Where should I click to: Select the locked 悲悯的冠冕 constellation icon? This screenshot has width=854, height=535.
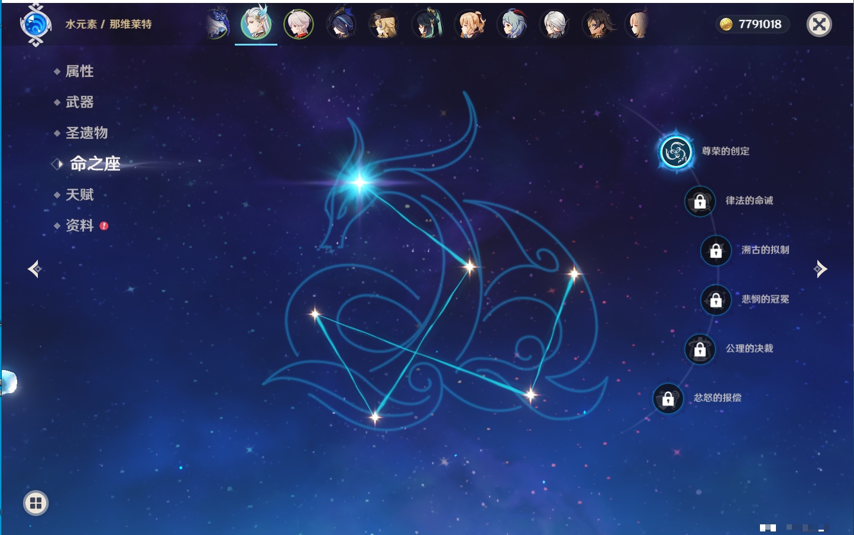(x=716, y=300)
